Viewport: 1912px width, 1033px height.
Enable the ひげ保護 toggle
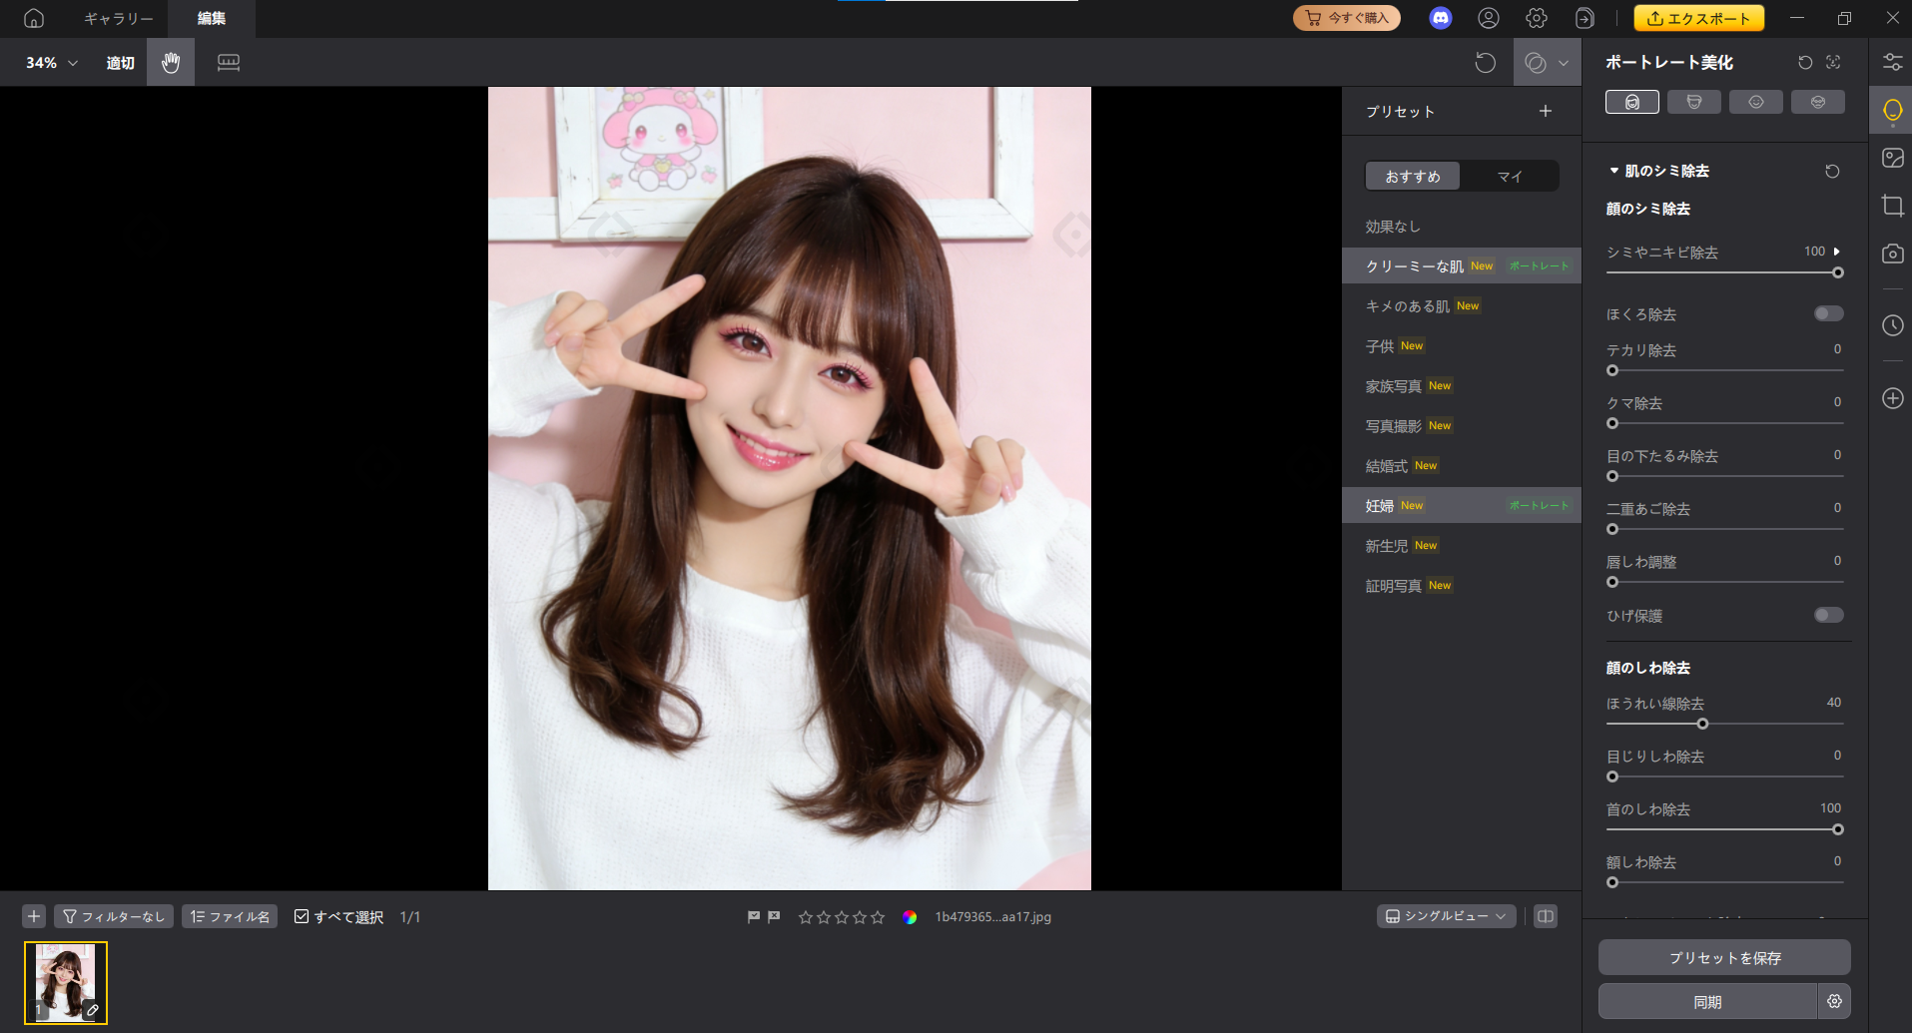click(1828, 615)
